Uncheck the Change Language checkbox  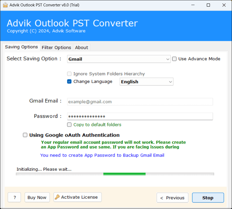(69, 81)
